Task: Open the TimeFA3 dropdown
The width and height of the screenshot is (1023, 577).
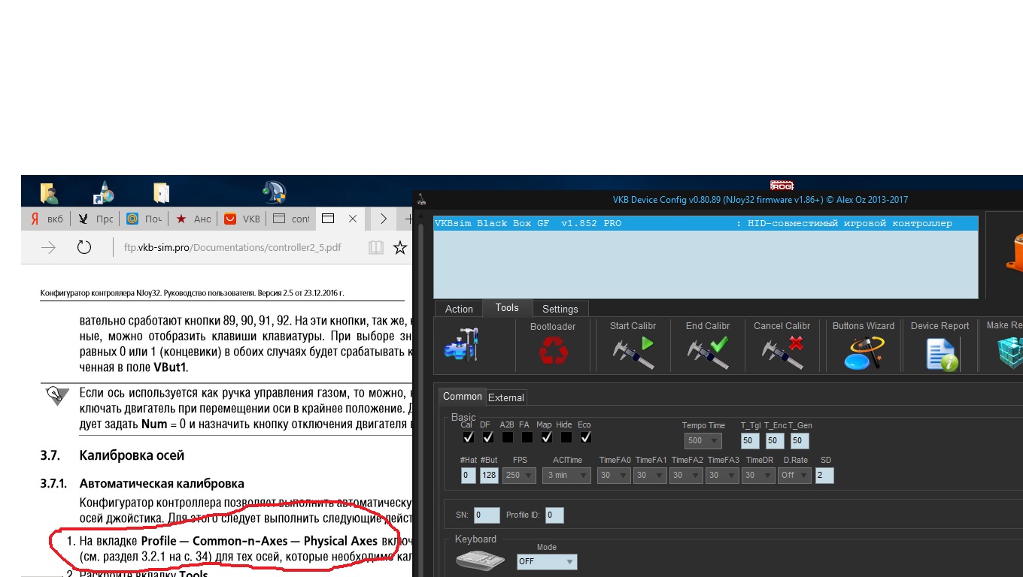Action: pyautogui.click(x=722, y=476)
